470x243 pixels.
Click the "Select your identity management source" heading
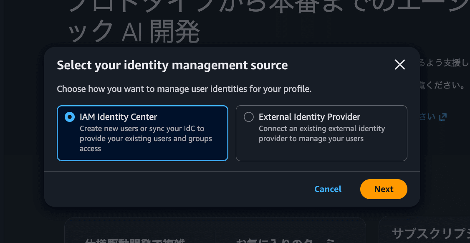pos(172,65)
